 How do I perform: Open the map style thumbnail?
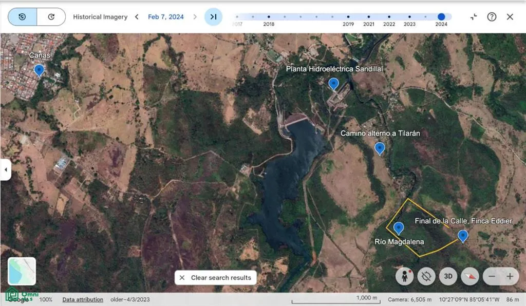tap(22, 271)
